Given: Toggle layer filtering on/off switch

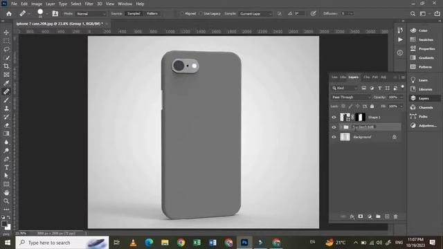Looking at the screenshot, I should (403, 87).
